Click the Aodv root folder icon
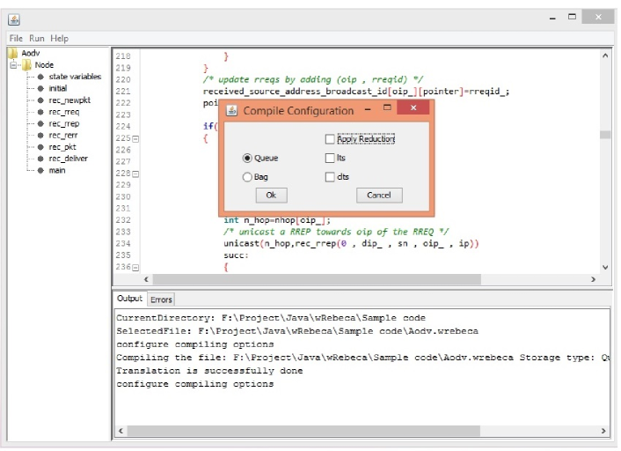This screenshot has height=451, width=621. [x=13, y=54]
